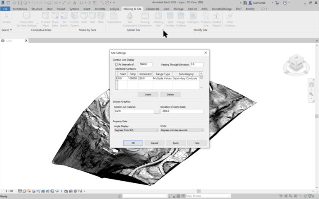Select the Wall by face tool
The height and width of the screenshot is (199, 319).
pyautogui.click(x=92, y=18)
